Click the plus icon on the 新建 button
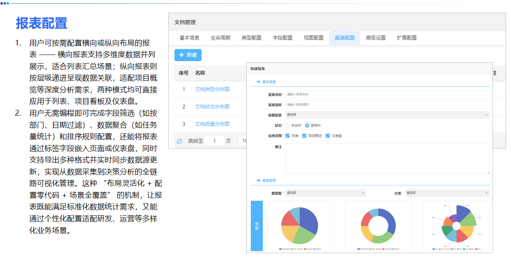Image resolution: width=511 pixels, height=258 pixels. [x=182, y=55]
